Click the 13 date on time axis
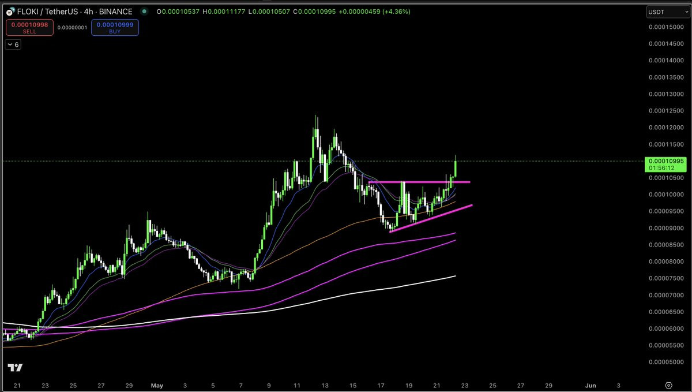The image size is (692, 392). pyautogui.click(x=325, y=385)
